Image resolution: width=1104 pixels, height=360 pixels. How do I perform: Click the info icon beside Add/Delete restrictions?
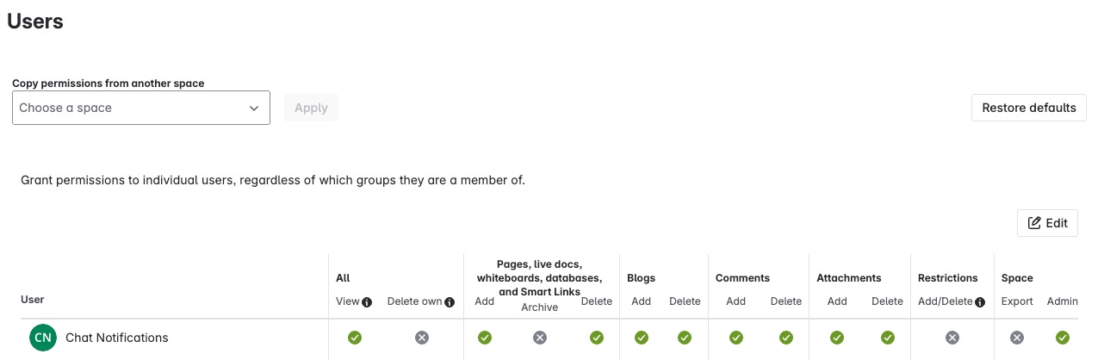click(980, 302)
